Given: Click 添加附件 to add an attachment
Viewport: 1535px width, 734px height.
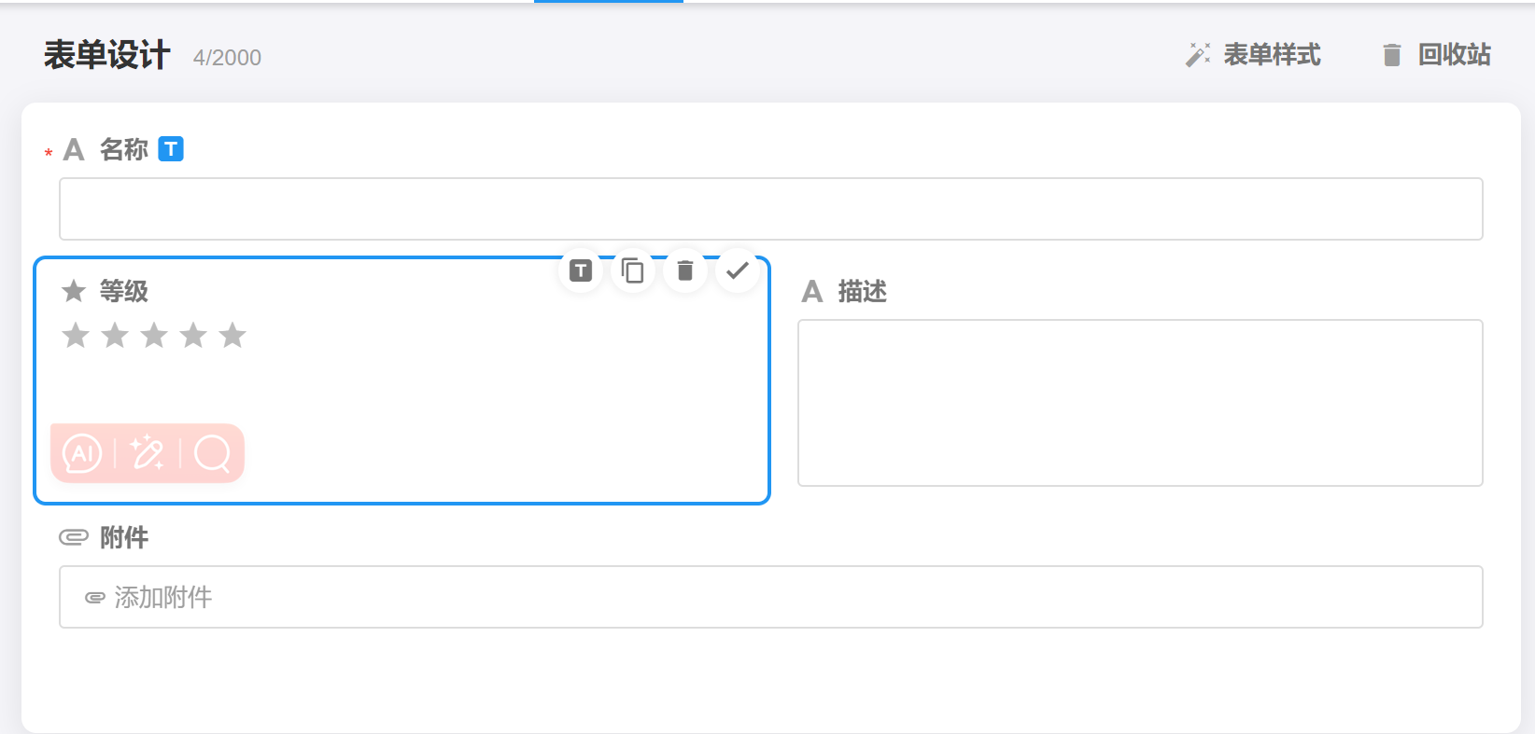Looking at the screenshot, I should 163,597.
